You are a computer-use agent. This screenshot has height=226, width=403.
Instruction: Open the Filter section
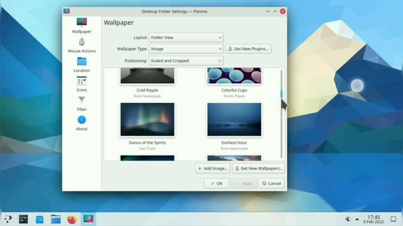(x=81, y=104)
